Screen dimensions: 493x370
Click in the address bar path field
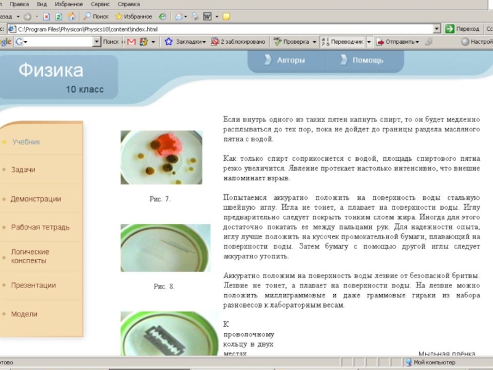(x=224, y=29)
